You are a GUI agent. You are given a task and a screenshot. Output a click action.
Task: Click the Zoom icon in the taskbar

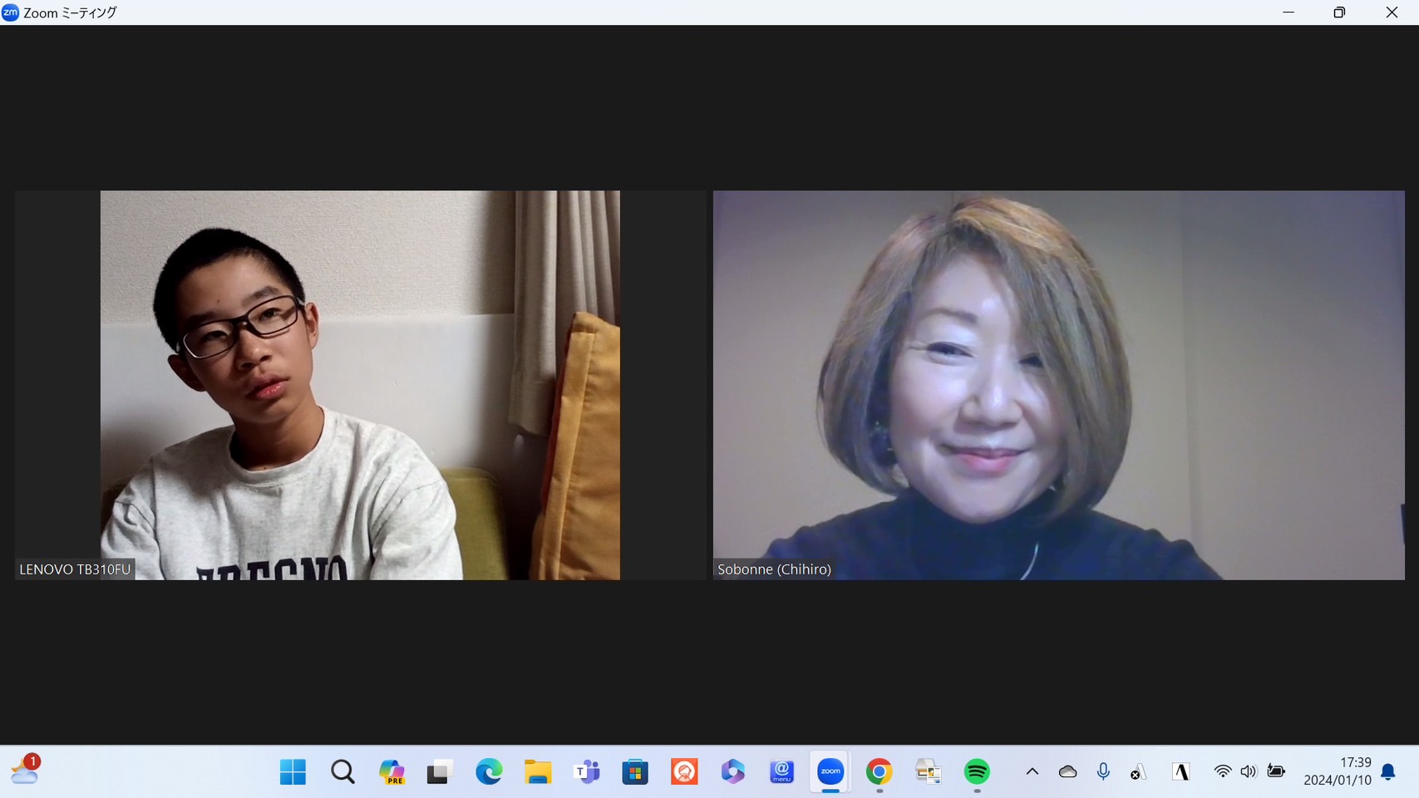tap(830, 772)
